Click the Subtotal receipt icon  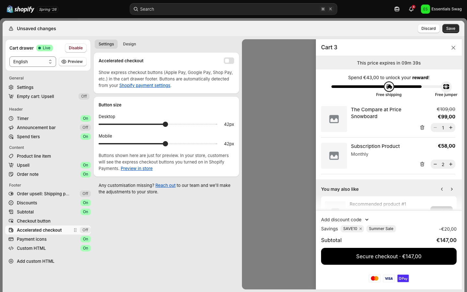point(11,212)
